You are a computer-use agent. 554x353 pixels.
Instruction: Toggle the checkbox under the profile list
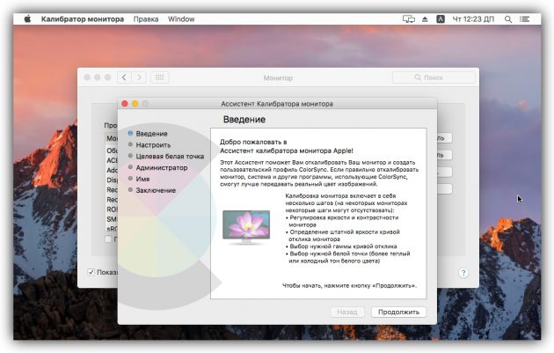click(x=108, y=239)
